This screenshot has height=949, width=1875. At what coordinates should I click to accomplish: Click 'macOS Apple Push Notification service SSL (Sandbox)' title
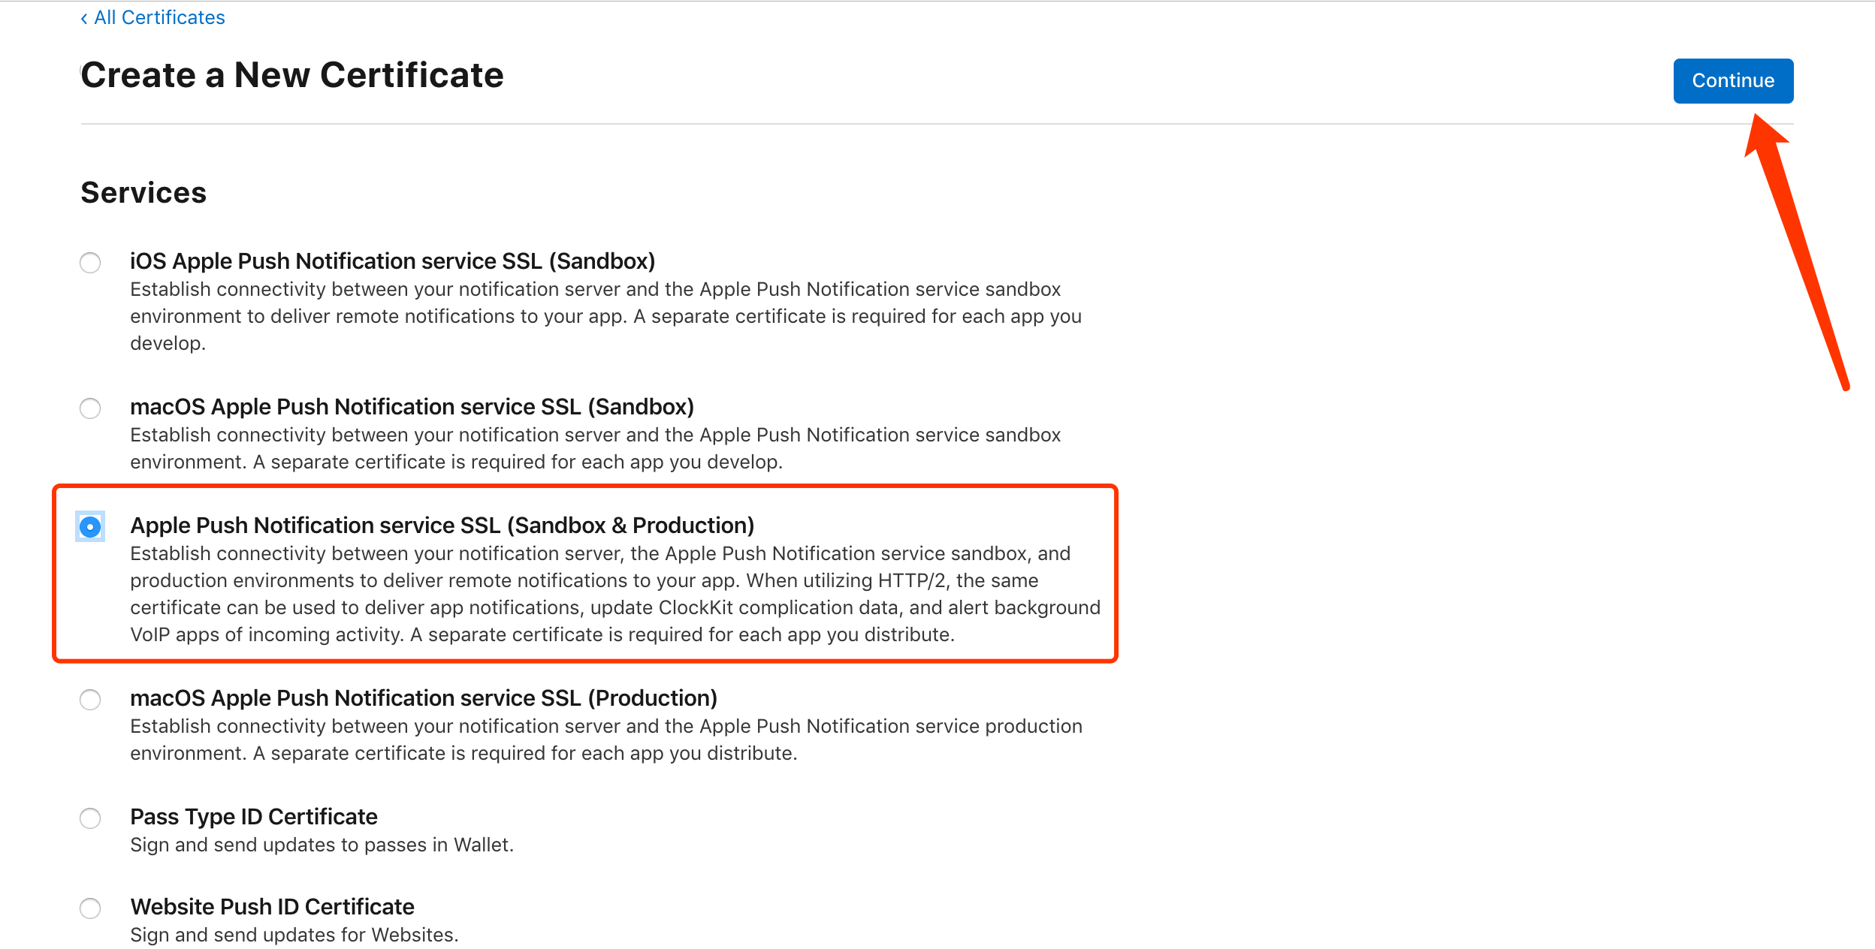pos(412,406)
